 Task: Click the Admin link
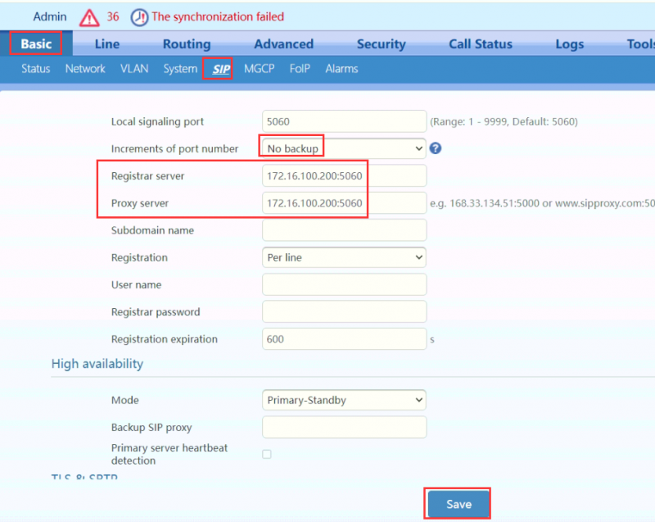pyautogui.click(x=49, y=16)
